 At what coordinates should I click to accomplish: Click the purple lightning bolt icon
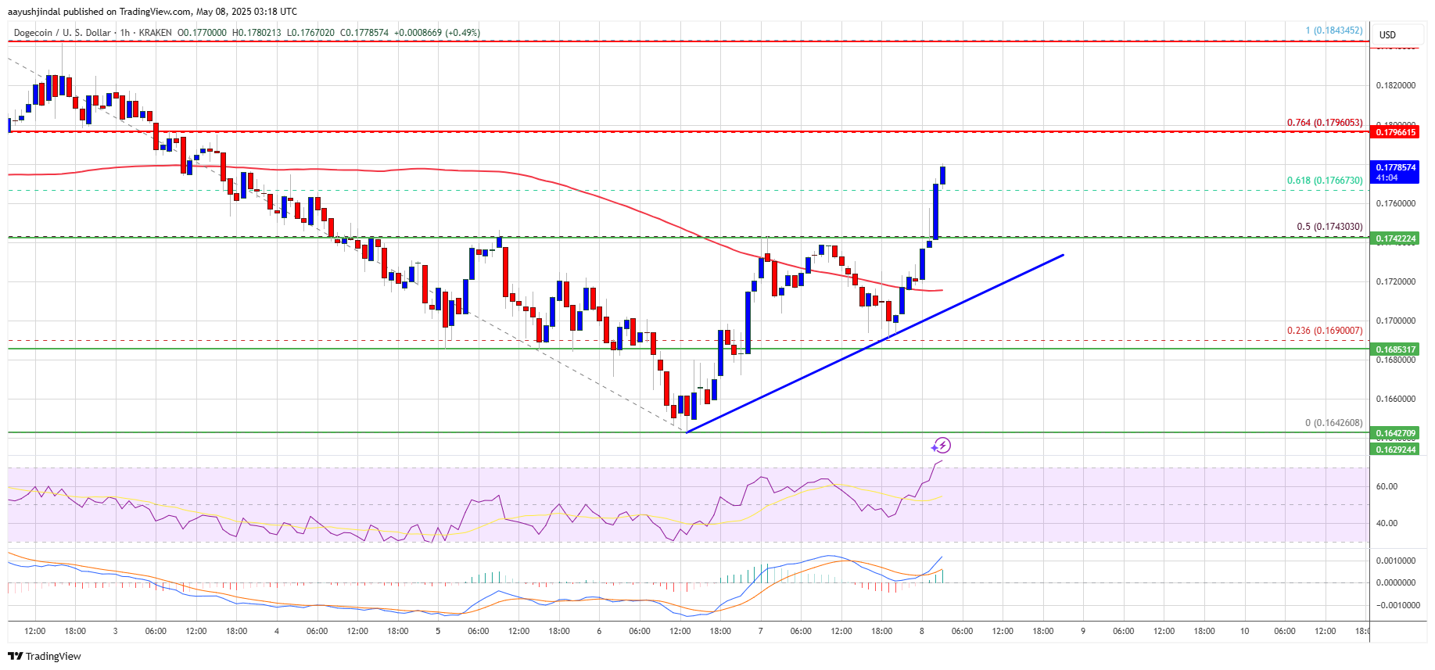click(x=941, y=446)
